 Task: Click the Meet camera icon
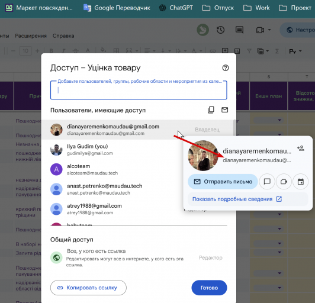point(260,30)
